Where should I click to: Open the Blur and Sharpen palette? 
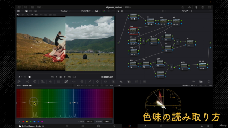click(121, 82)
